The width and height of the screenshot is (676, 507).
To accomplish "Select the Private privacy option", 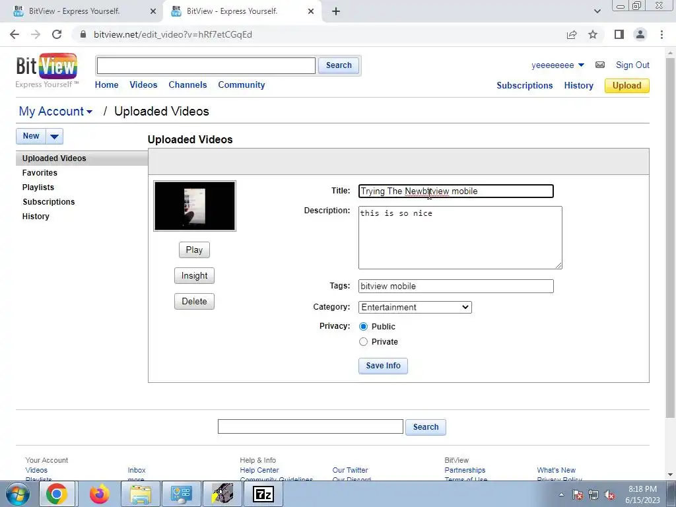I will pos(364,342).
